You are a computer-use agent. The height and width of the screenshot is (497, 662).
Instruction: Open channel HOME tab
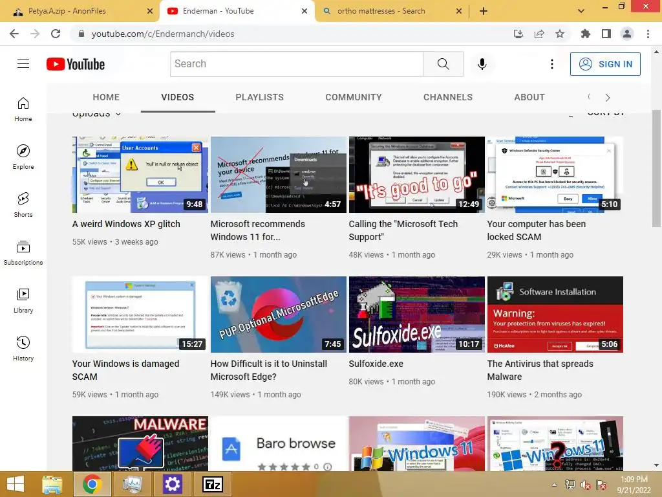tap(106, 97)
